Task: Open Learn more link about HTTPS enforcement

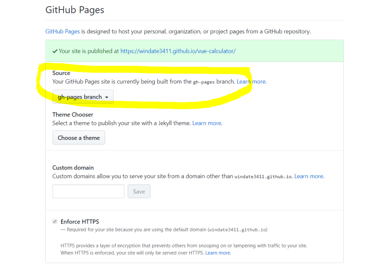Action: pos(217,253)
